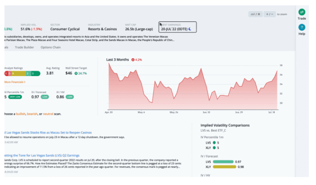
Task: Click the red down arrow next to 4.2%
Action: coord(133,59)
